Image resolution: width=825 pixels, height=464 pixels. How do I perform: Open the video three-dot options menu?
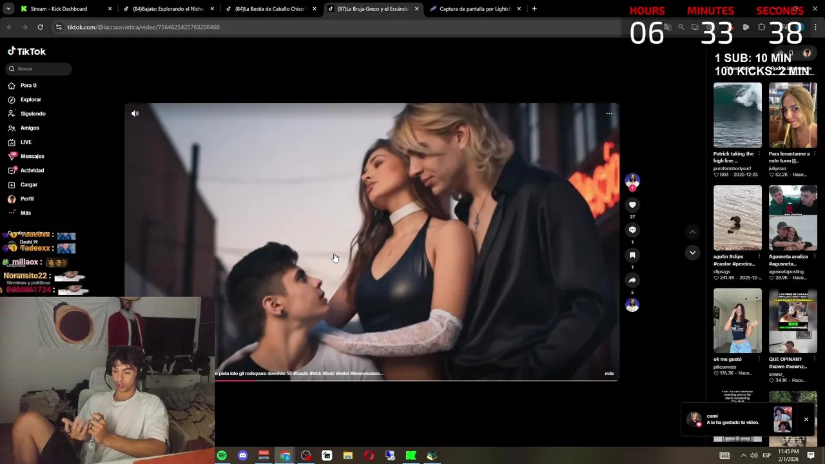[x=609, y=113]
